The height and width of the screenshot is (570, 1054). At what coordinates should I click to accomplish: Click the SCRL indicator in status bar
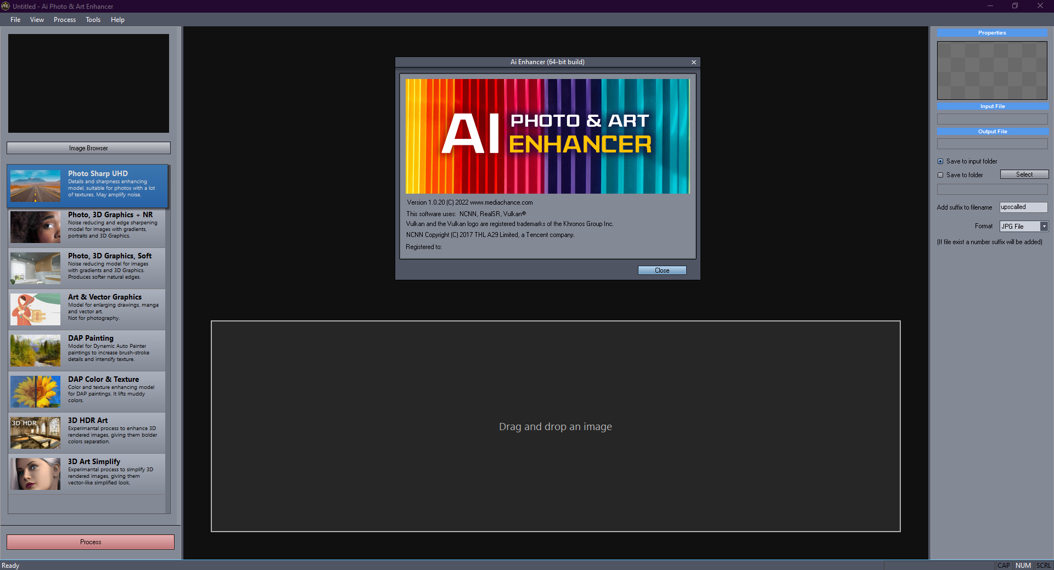pyautogui.click(x=1044, y=566)
